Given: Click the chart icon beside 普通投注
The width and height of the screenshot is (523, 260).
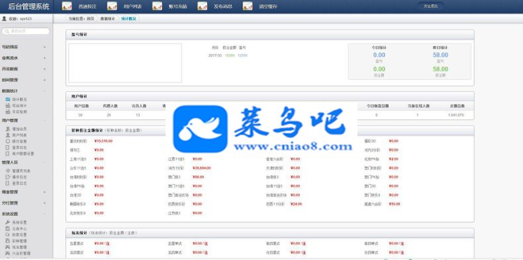Looking at the screenshot, I should click(x=67, y=6).
